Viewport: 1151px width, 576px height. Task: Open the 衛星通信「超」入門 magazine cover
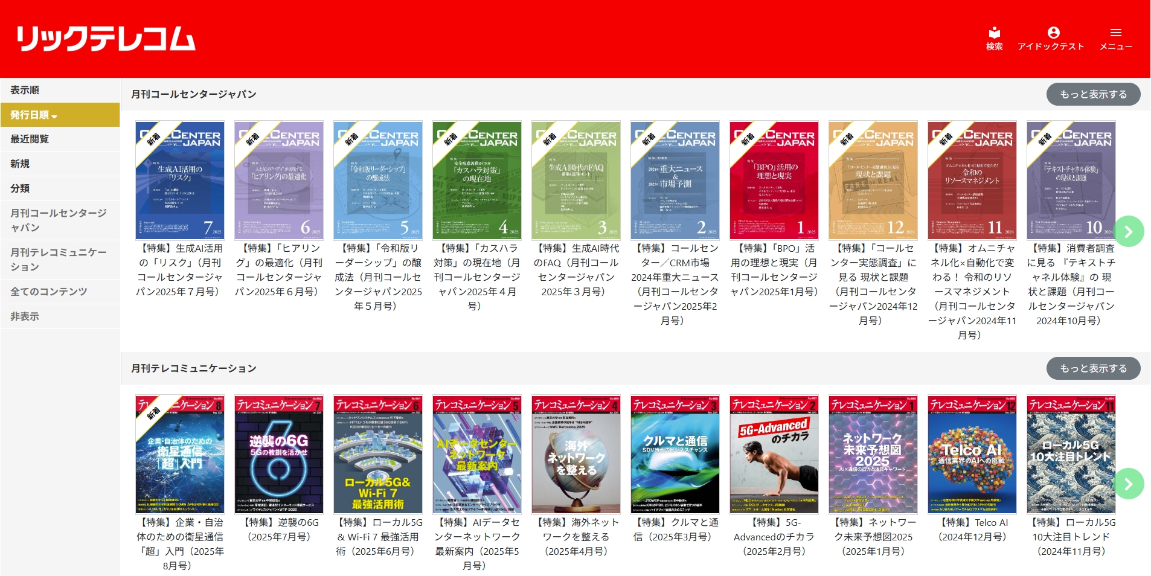tap(180, 455)
